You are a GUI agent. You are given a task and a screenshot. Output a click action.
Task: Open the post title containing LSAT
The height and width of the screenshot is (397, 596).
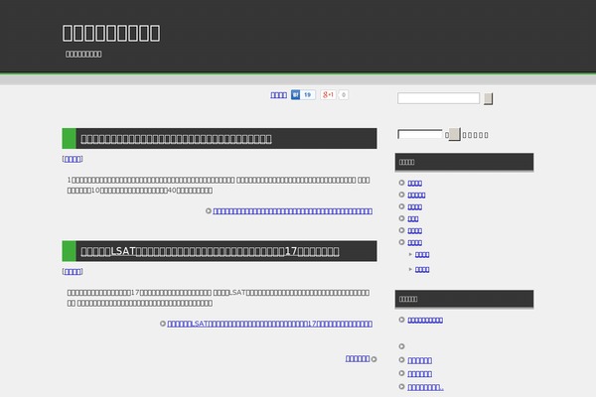211,252
